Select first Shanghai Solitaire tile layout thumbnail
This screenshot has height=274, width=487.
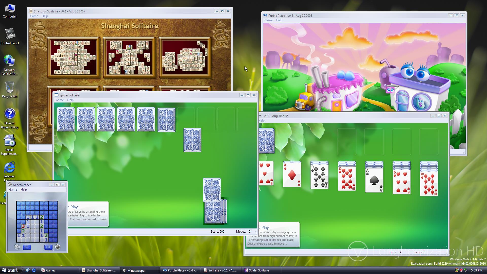tap(74, 57)
